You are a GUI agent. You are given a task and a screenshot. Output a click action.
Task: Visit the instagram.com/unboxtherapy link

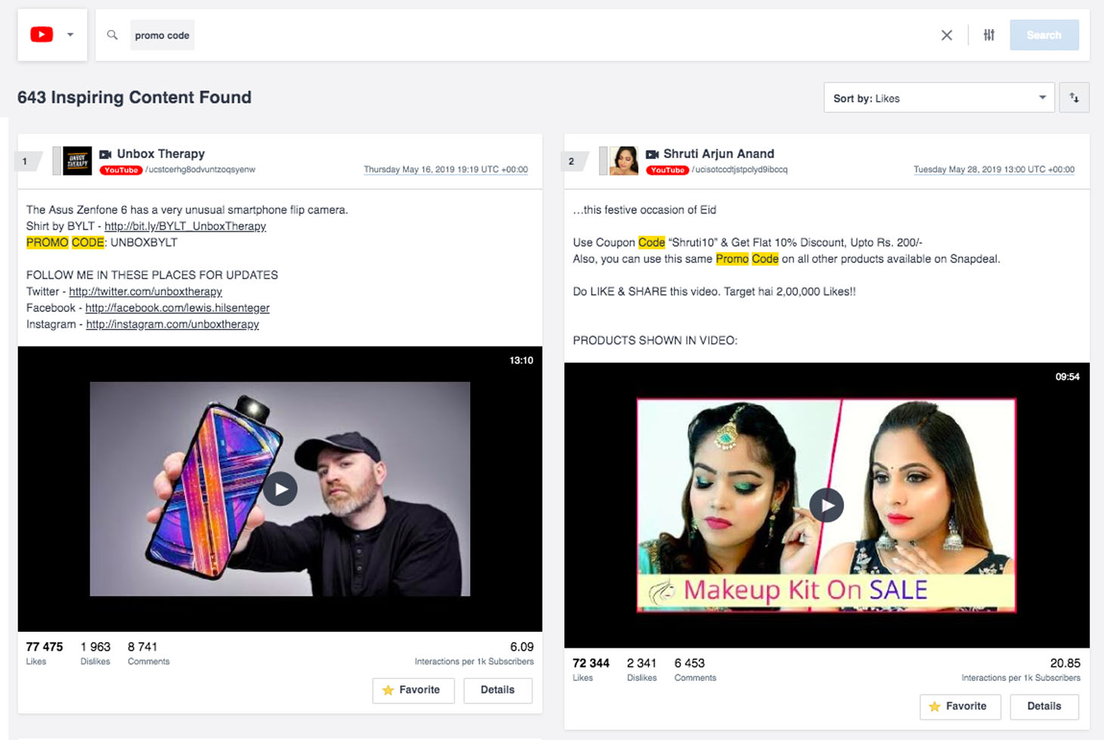click(172, 325)
